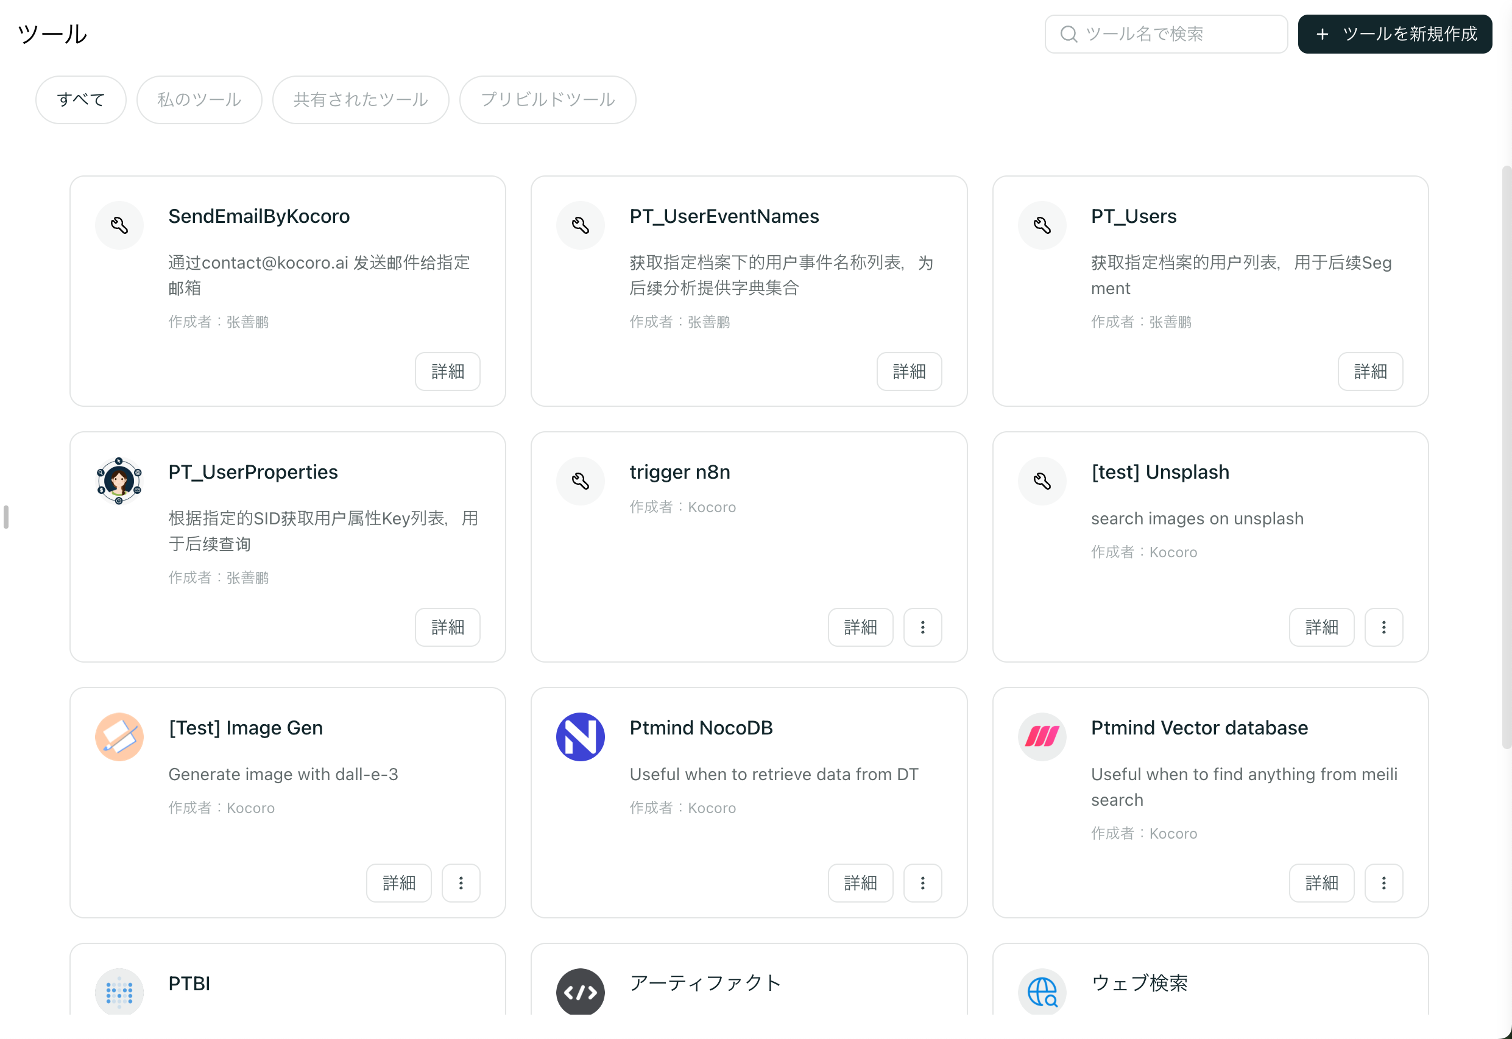Open more options for [test] Unsplash

pyautogui.click(x=1383, y=627)
